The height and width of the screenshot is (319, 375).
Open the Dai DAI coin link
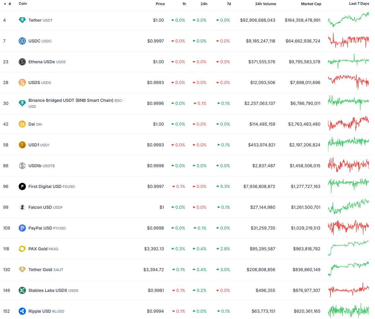click(35, 124)
